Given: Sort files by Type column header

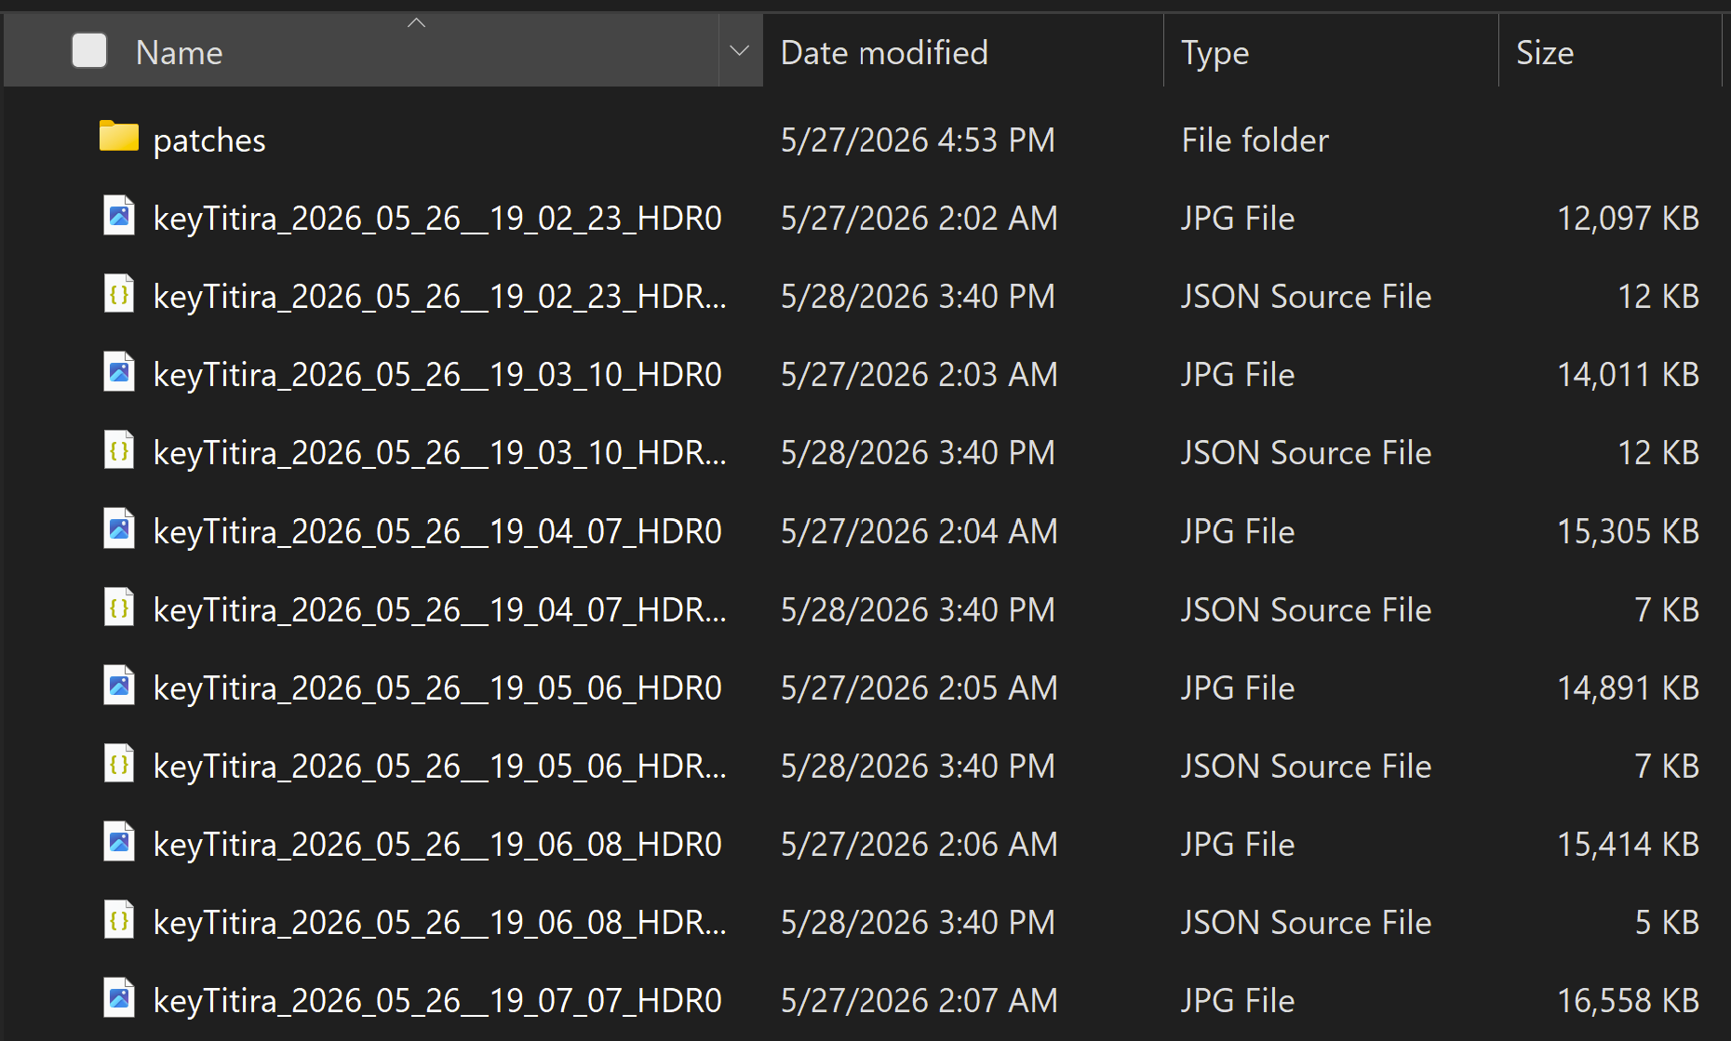Looking at the screenshot, I should 1331,52.
